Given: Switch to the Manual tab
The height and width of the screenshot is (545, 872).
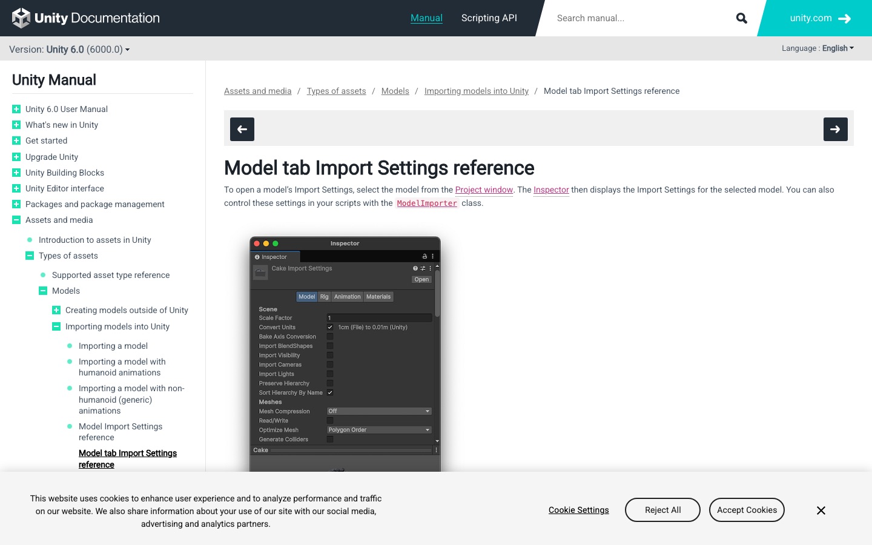Looking at the screenshot, I should pos(426,18).
